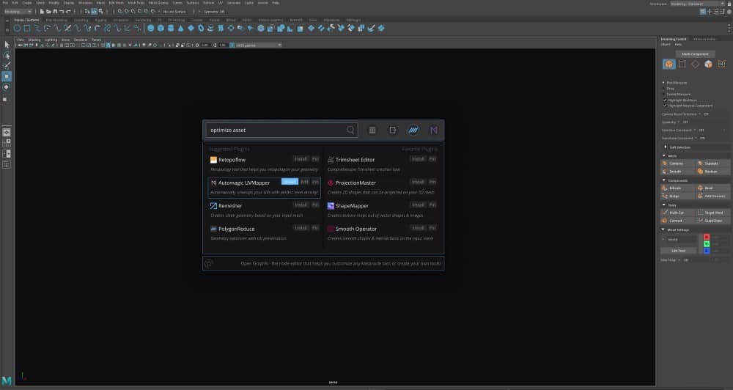Click the polygon cylinder shelf icon
This screenshot has height=390, width=733.
click(x=171, y=28)
